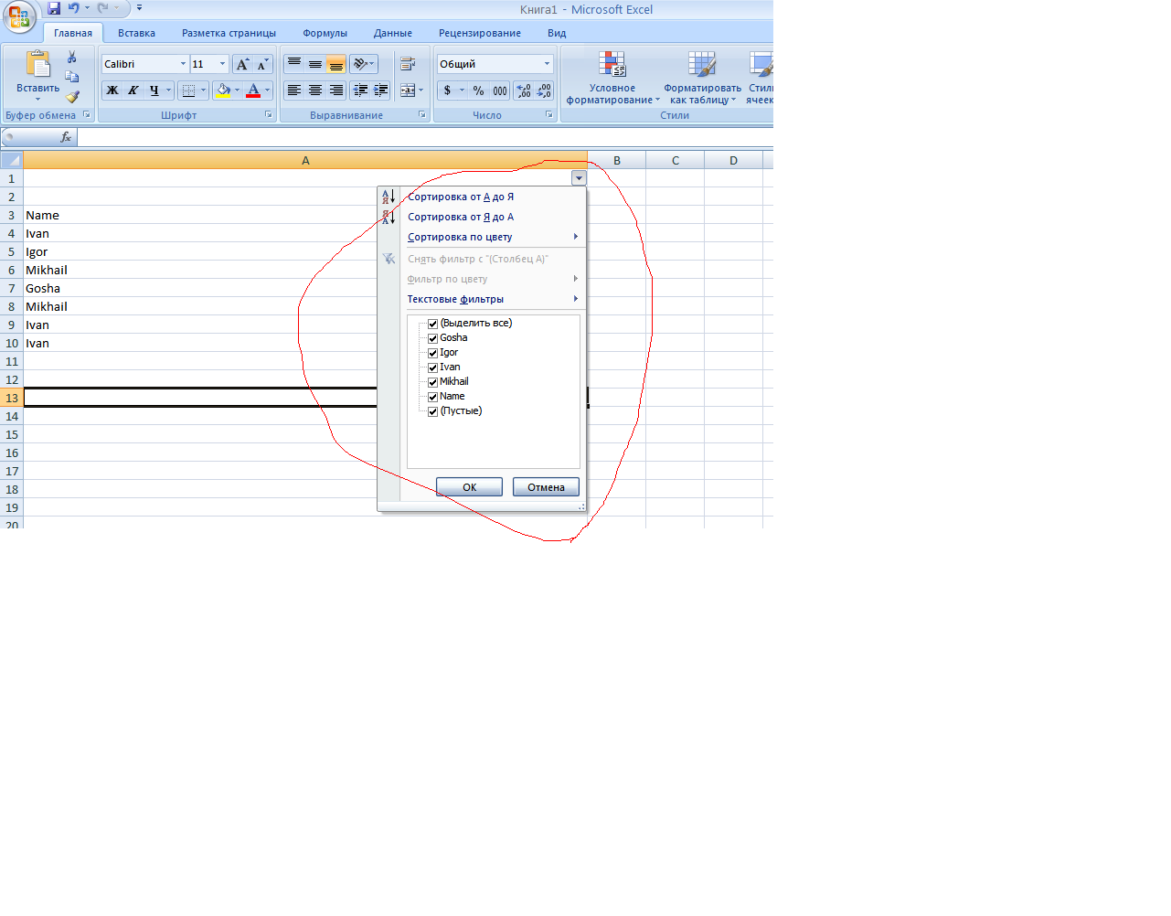Open the customize quick access toolbar menu
This screenshot has height=916, width=1171.
(139, 8)
